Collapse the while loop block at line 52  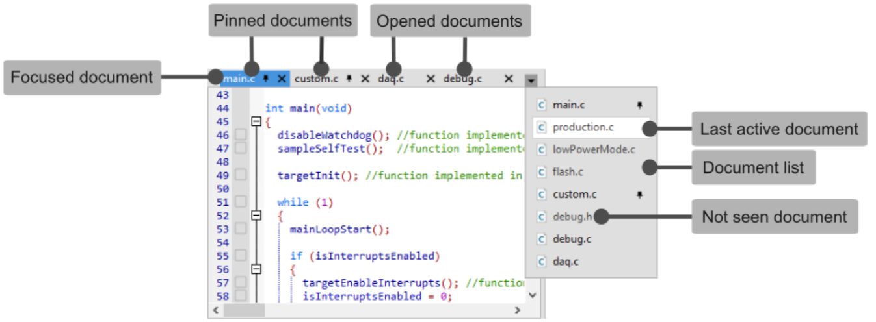click(256, 216)
